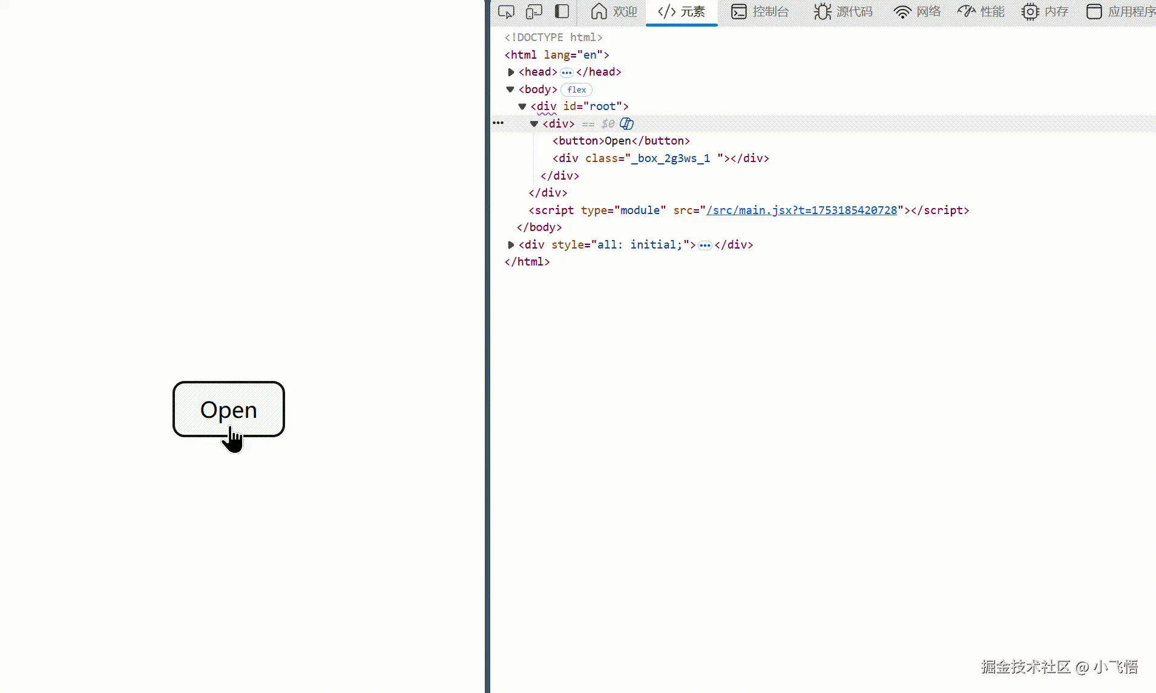The image size is (1156, 693).
Task: Collapse the div id=root node
Action: 522,106
